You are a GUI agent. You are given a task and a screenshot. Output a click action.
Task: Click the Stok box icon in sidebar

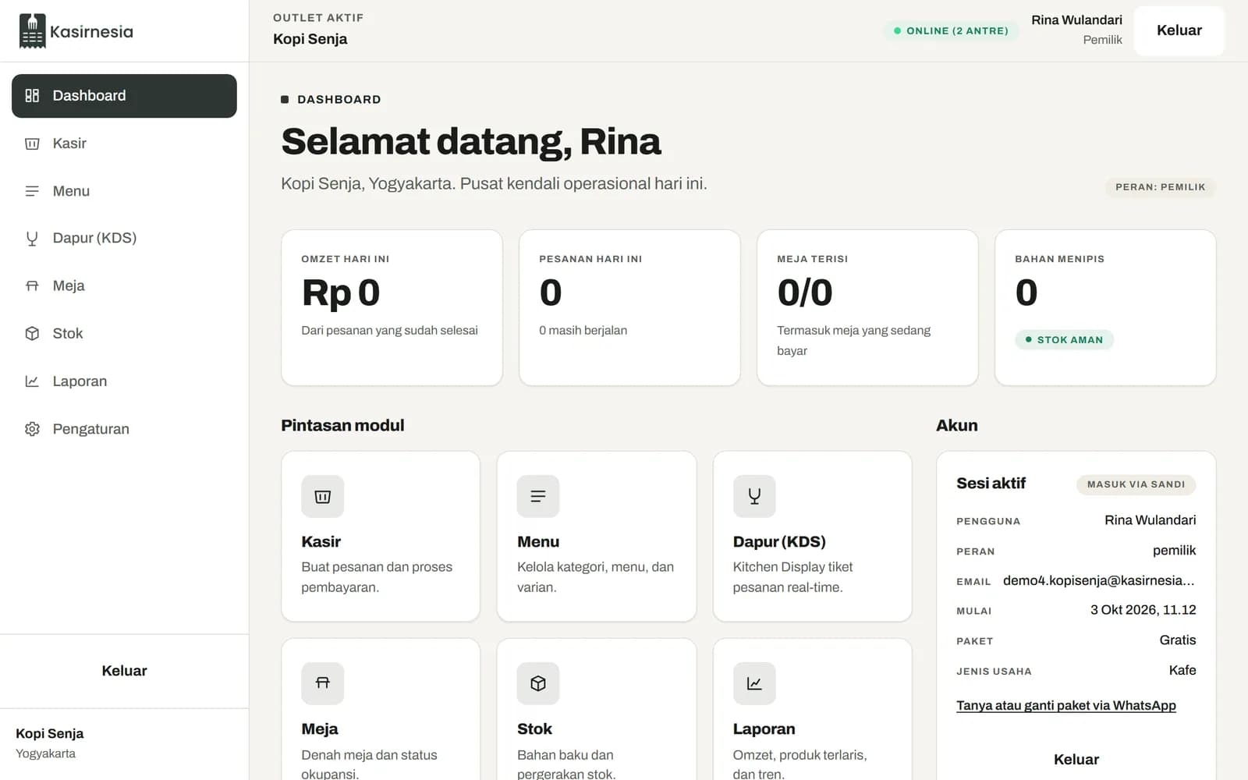pyautogui.click(x=32, y=334)
